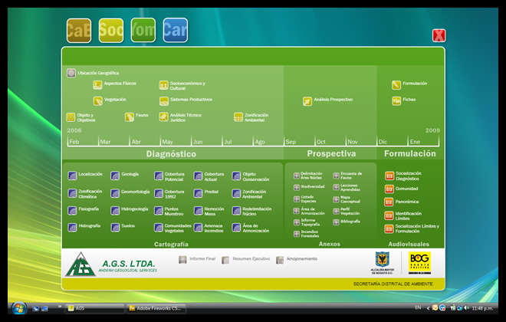This screenshot has height=322, width=506.
Task: Open the Zonificación Ambiental timeline icon
Action: click(238, 117)
